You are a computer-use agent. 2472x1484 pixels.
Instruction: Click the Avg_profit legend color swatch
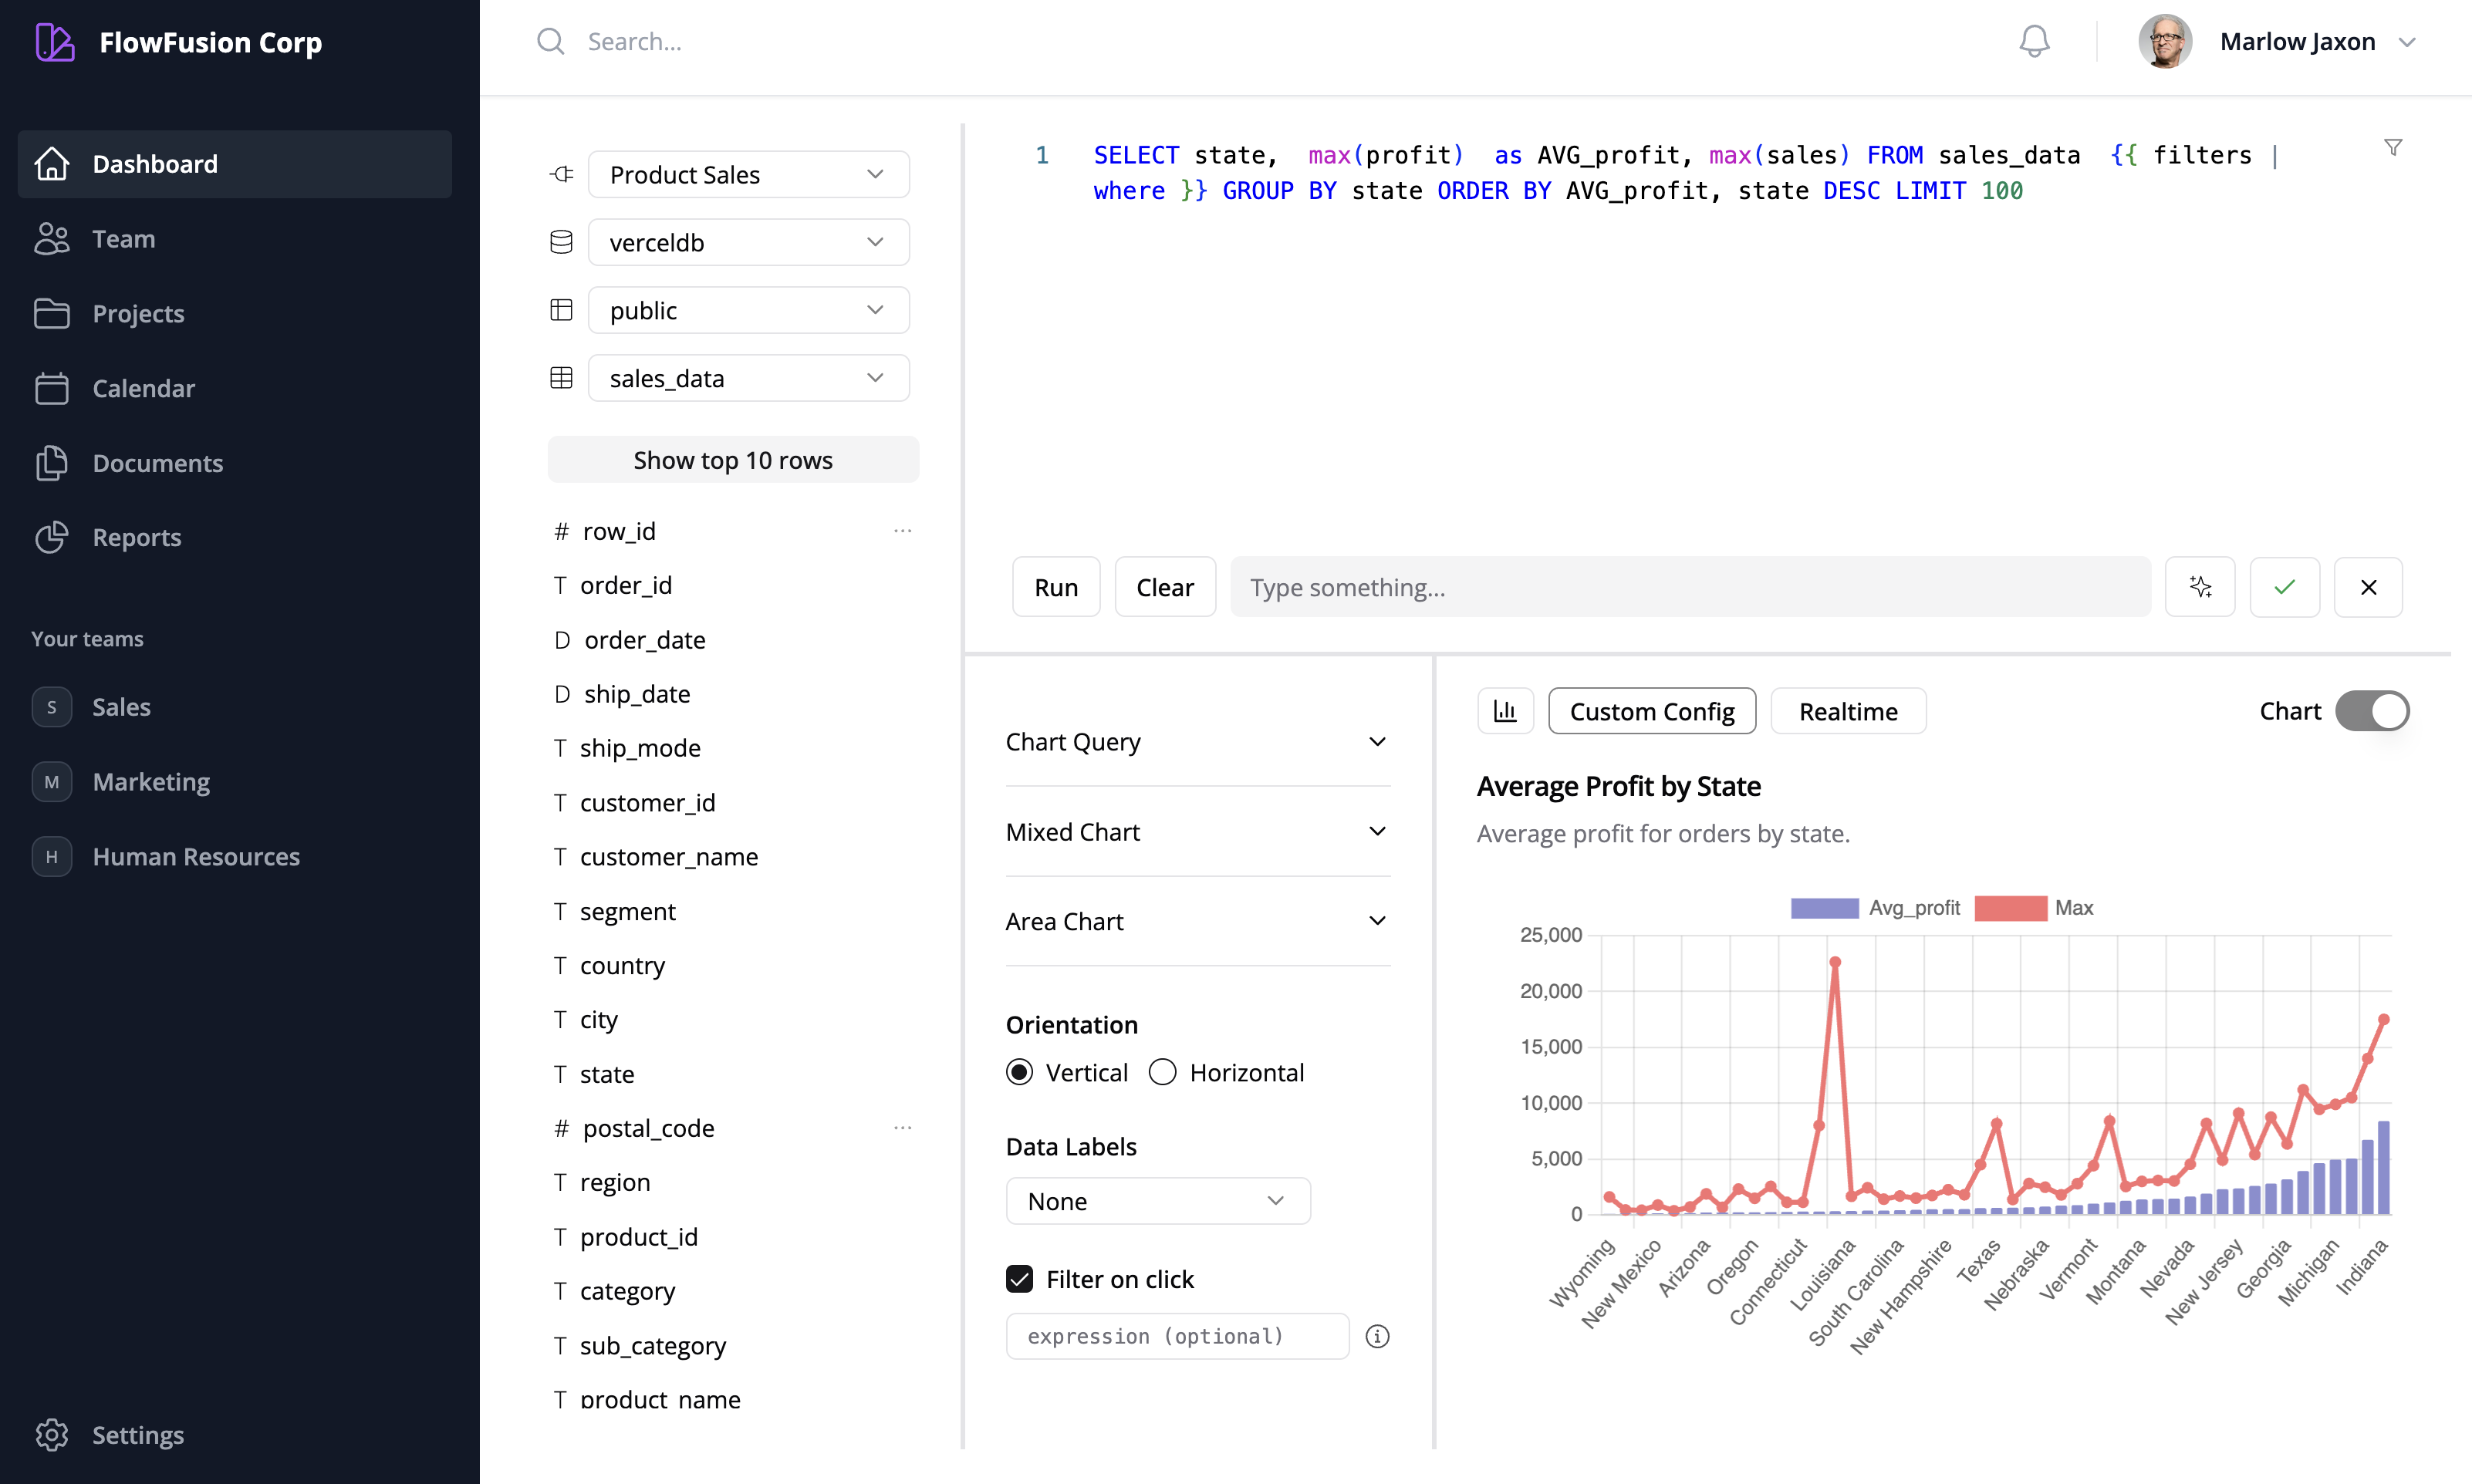1824,908
